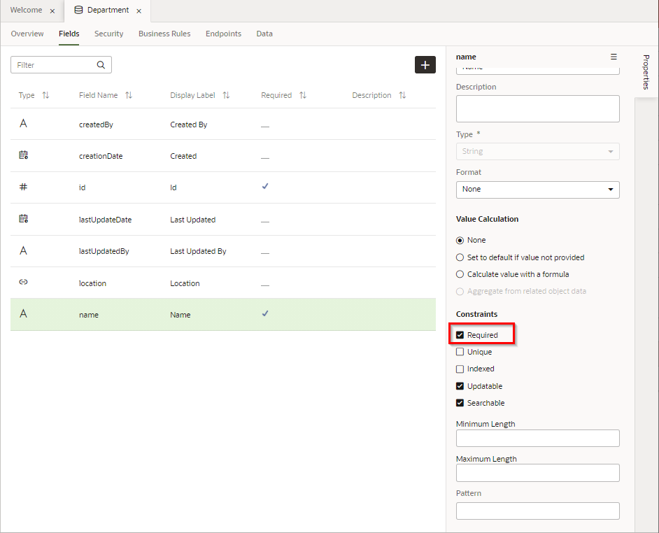The image size is (659, 533).
Task: Click the location reference link type icon
Action: tap(23, 283)
